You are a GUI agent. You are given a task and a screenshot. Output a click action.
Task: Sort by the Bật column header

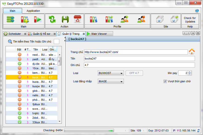[x=19, y=49]
